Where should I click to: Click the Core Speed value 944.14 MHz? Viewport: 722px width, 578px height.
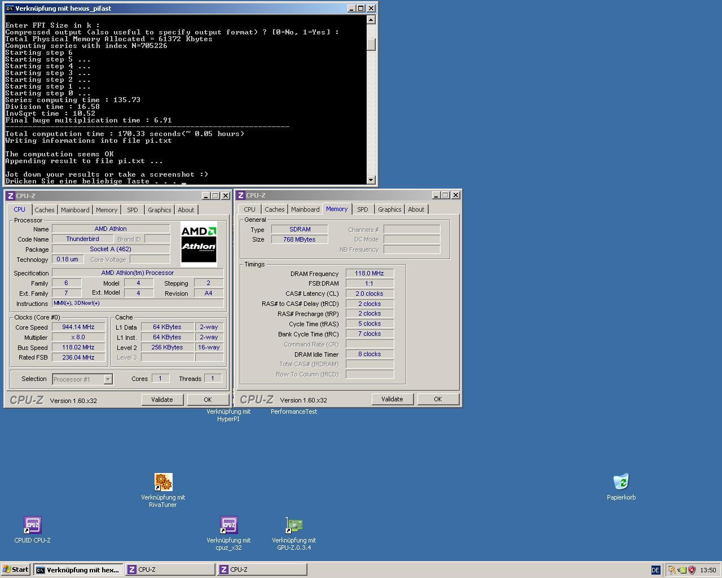pos(78,327)
